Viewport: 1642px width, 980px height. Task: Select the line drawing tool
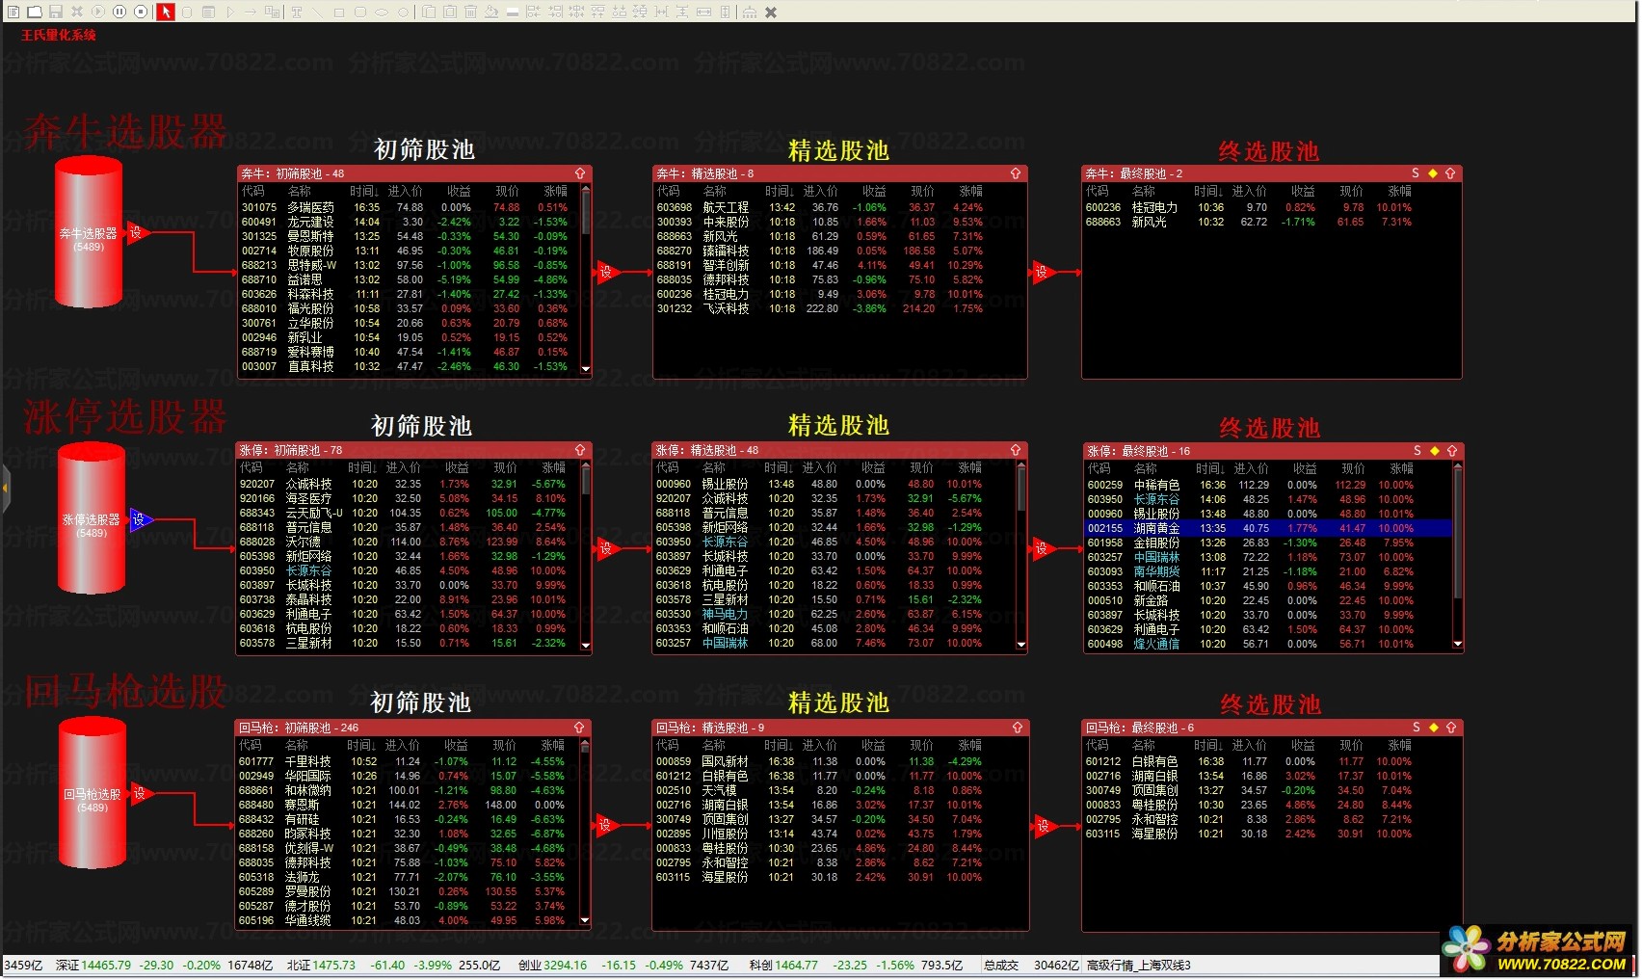pyautogui.click(x=317, y=12)
